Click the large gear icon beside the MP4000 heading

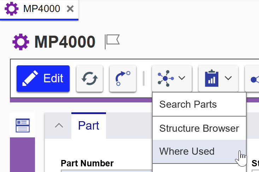(x=21, y=42)
